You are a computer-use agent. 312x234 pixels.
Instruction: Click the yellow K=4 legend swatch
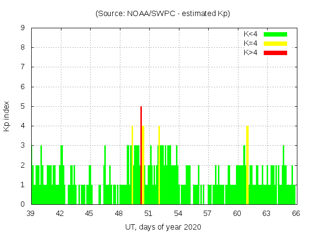pos(275,43)
